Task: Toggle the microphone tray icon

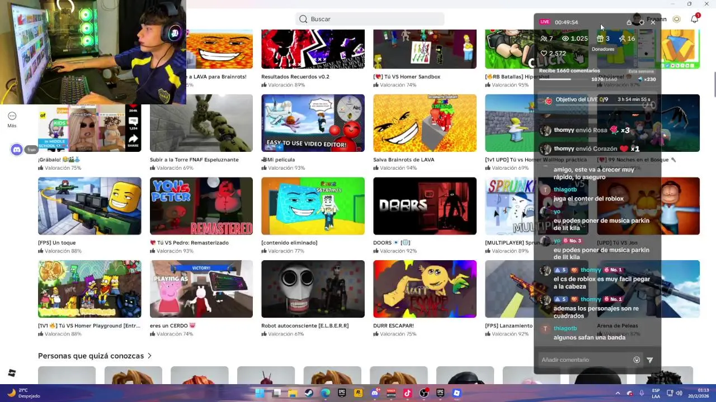Action: tap(642, 393)
